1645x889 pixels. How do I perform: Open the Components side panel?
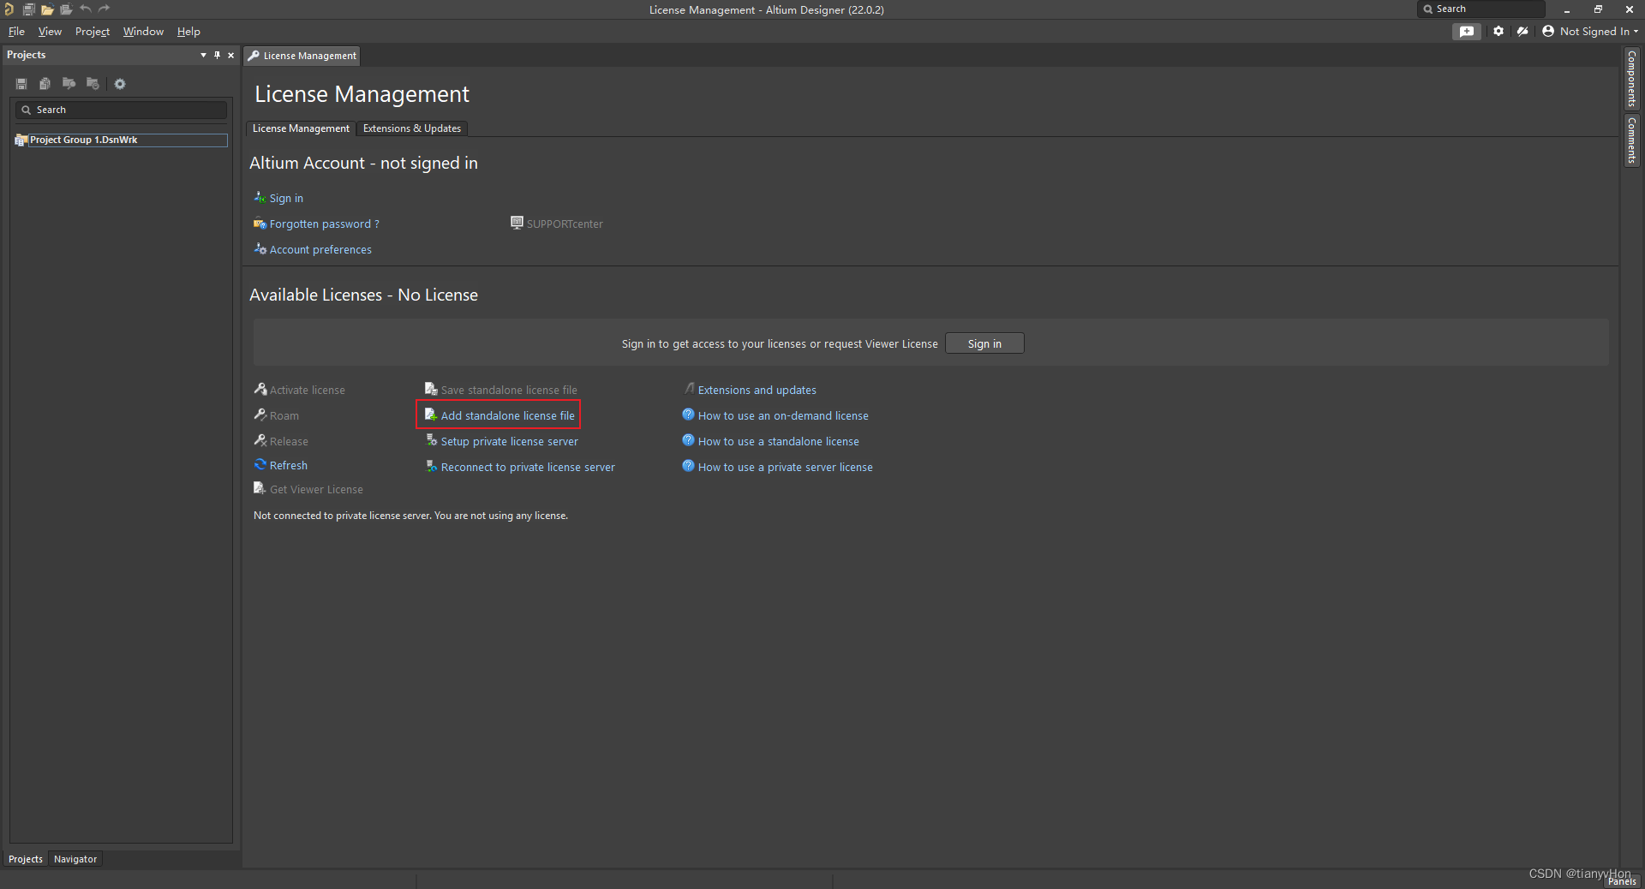click(x=1631, y=79)
